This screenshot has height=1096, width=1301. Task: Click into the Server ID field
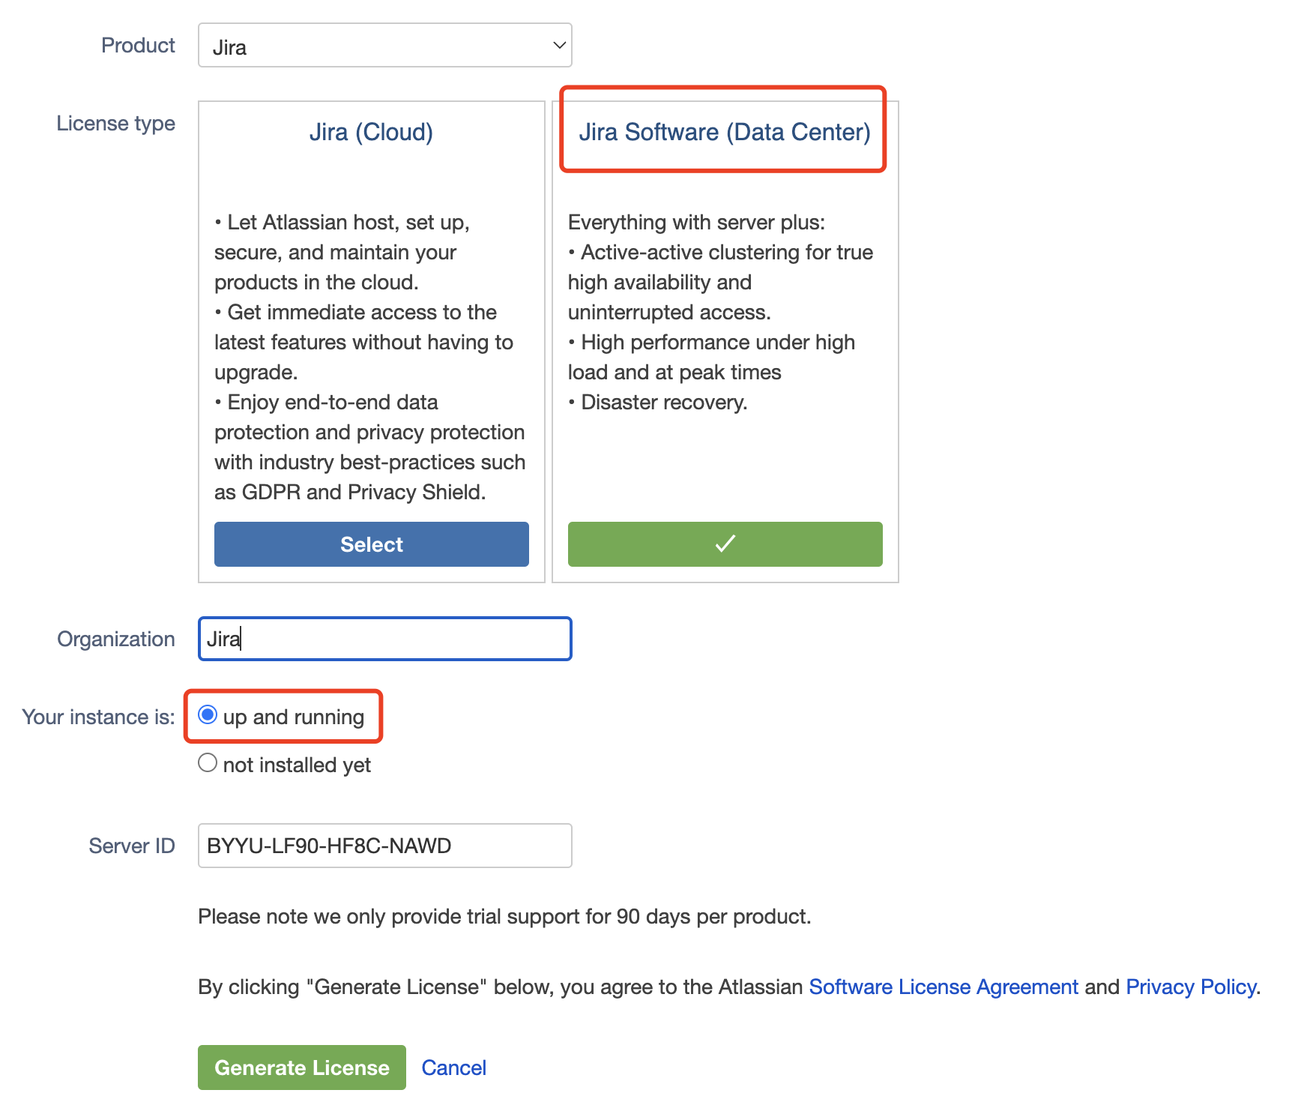(384, 846)
